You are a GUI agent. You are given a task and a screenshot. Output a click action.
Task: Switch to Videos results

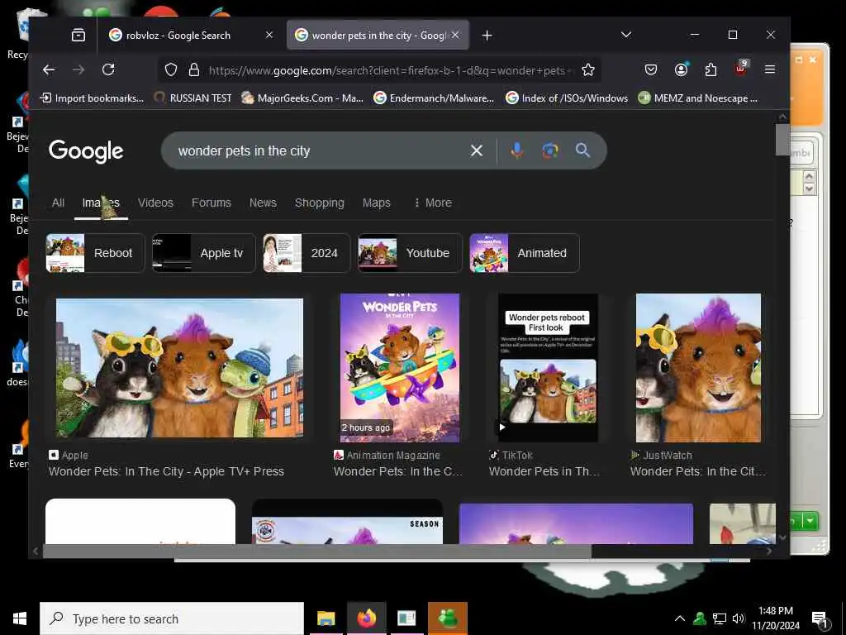click(x=155, y=203)
